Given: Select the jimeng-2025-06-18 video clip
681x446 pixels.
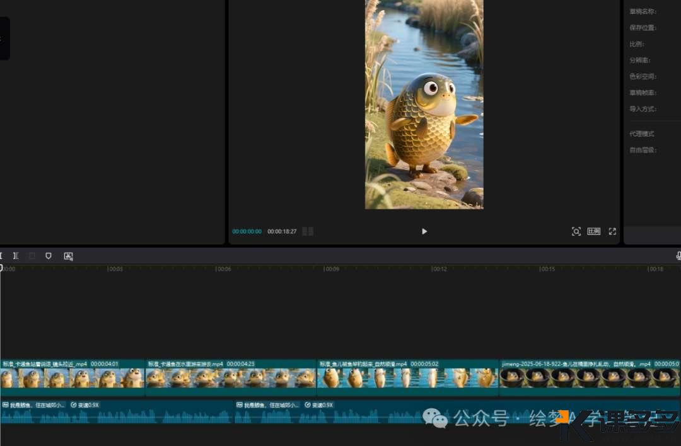Looking at the screenshot, I should tap(590, 378).
